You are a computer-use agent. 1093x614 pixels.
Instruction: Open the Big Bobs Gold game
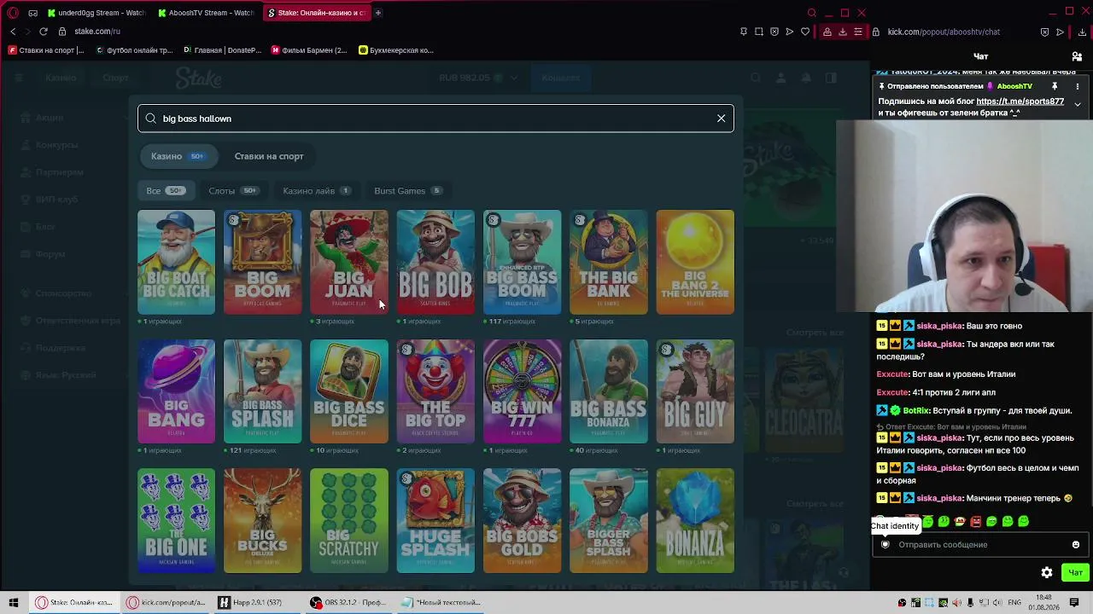[x=522, y=520]
